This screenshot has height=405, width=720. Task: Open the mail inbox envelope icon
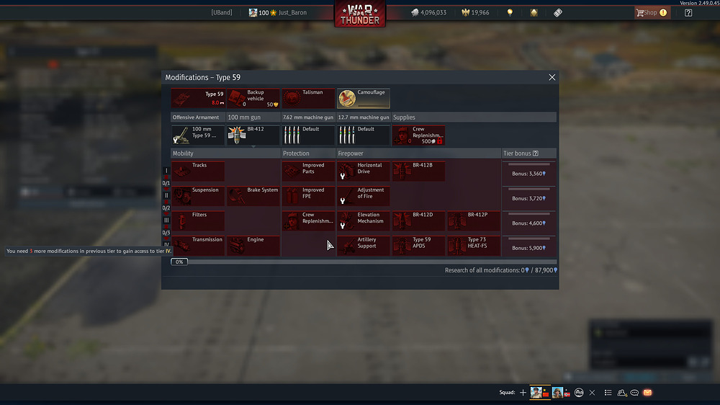click(x=647, y=393)
